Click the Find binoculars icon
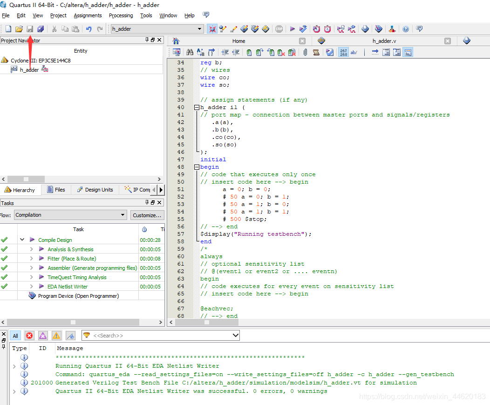 190,52
